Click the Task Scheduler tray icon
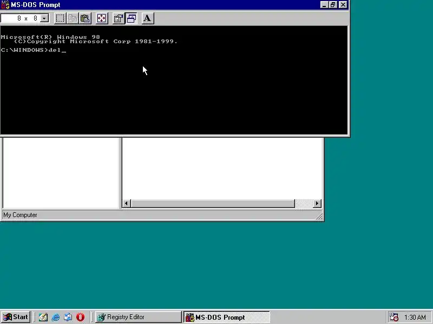 [394, 317]
